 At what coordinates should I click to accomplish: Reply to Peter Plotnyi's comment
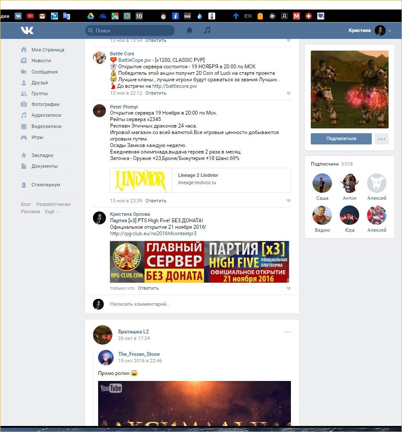156,201
